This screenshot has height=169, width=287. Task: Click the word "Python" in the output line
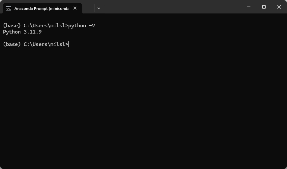click(x=12, y=32)
